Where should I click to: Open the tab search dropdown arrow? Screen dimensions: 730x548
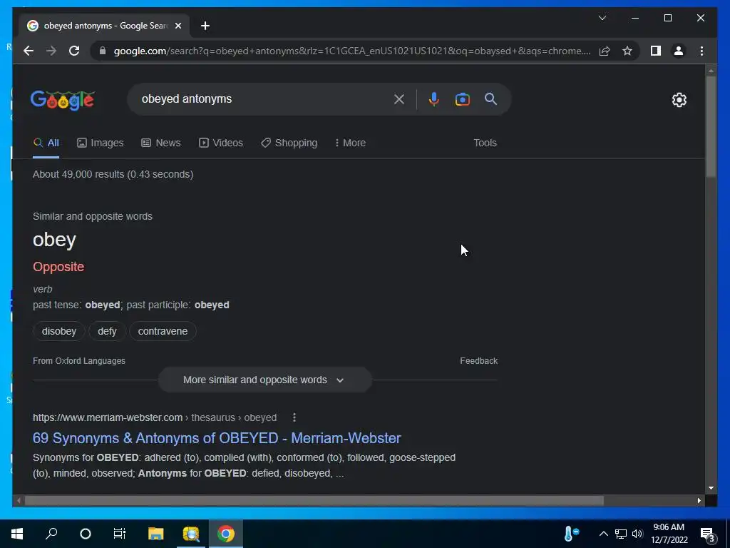click(602, 18)
